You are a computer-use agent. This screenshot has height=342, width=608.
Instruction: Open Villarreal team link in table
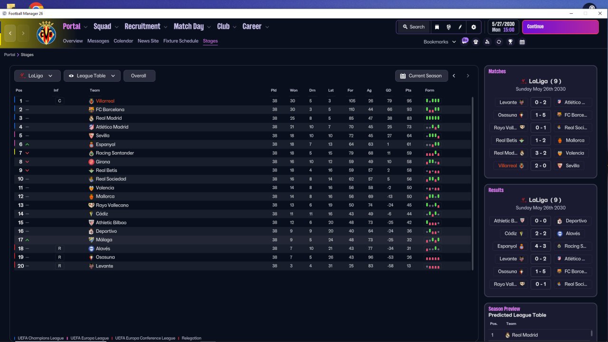coord(105,101)
